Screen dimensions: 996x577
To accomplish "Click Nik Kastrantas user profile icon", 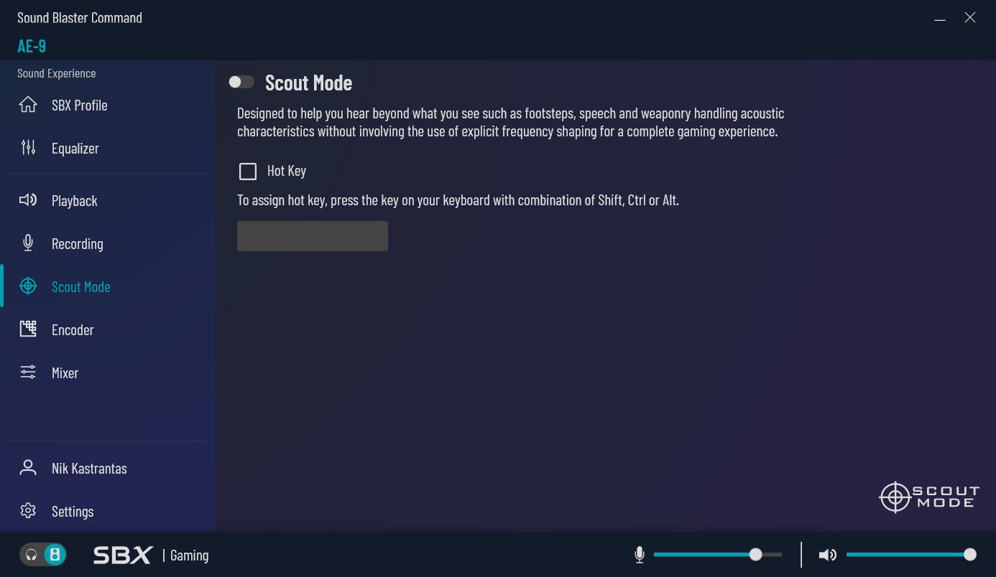I will click(x=28, y=468).
